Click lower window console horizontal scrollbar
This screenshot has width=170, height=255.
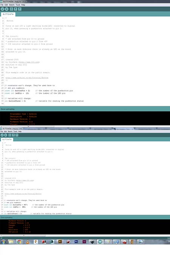(24, 235)
